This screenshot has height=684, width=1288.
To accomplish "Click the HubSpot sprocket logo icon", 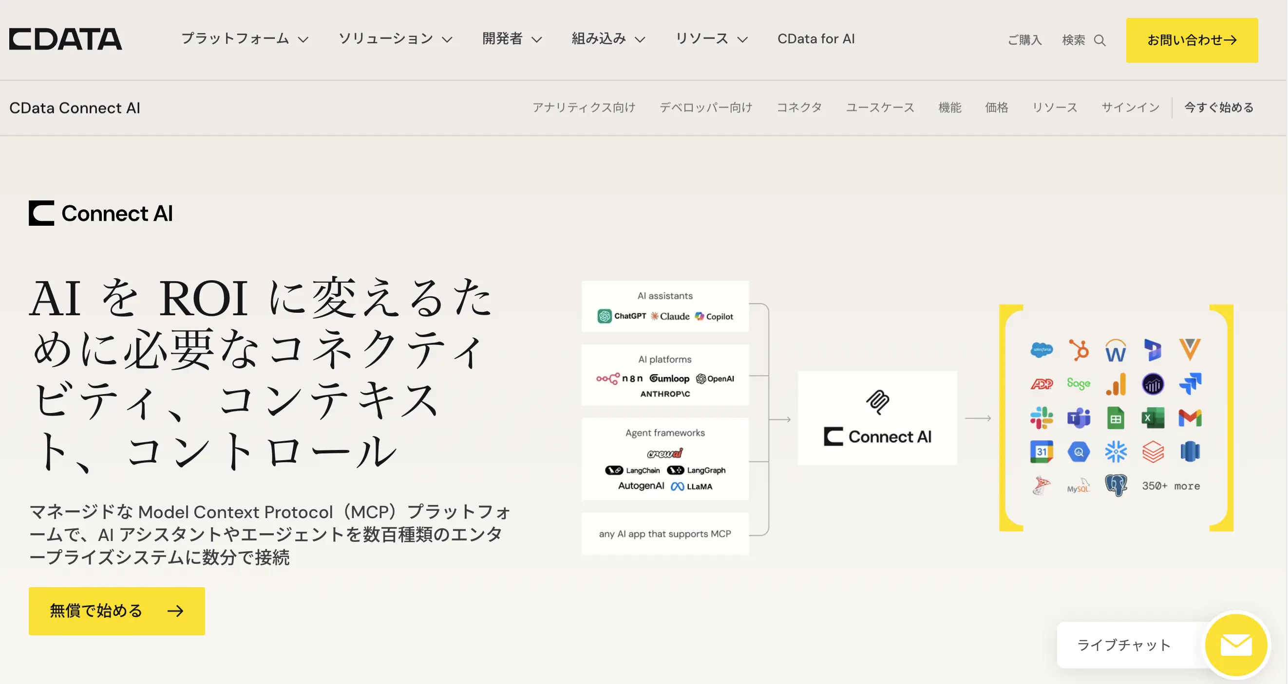I will 1079,350.
